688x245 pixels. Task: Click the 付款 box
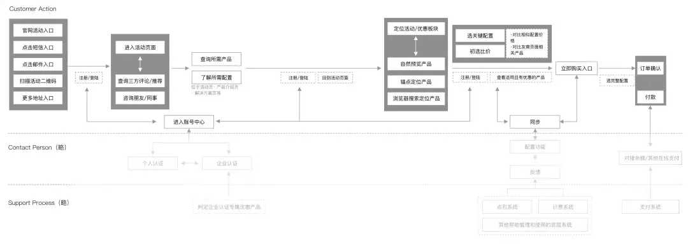click(x=650, y=97)
